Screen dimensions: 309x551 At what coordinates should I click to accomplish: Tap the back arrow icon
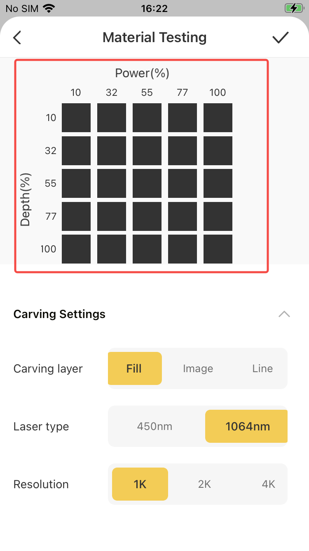click(x=17, y=38)
